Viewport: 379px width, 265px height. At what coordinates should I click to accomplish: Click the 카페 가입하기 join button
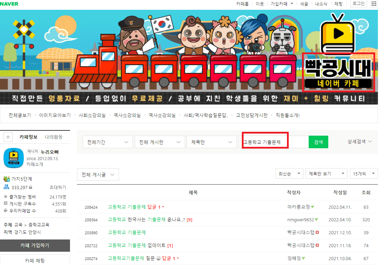click(35, 246)
